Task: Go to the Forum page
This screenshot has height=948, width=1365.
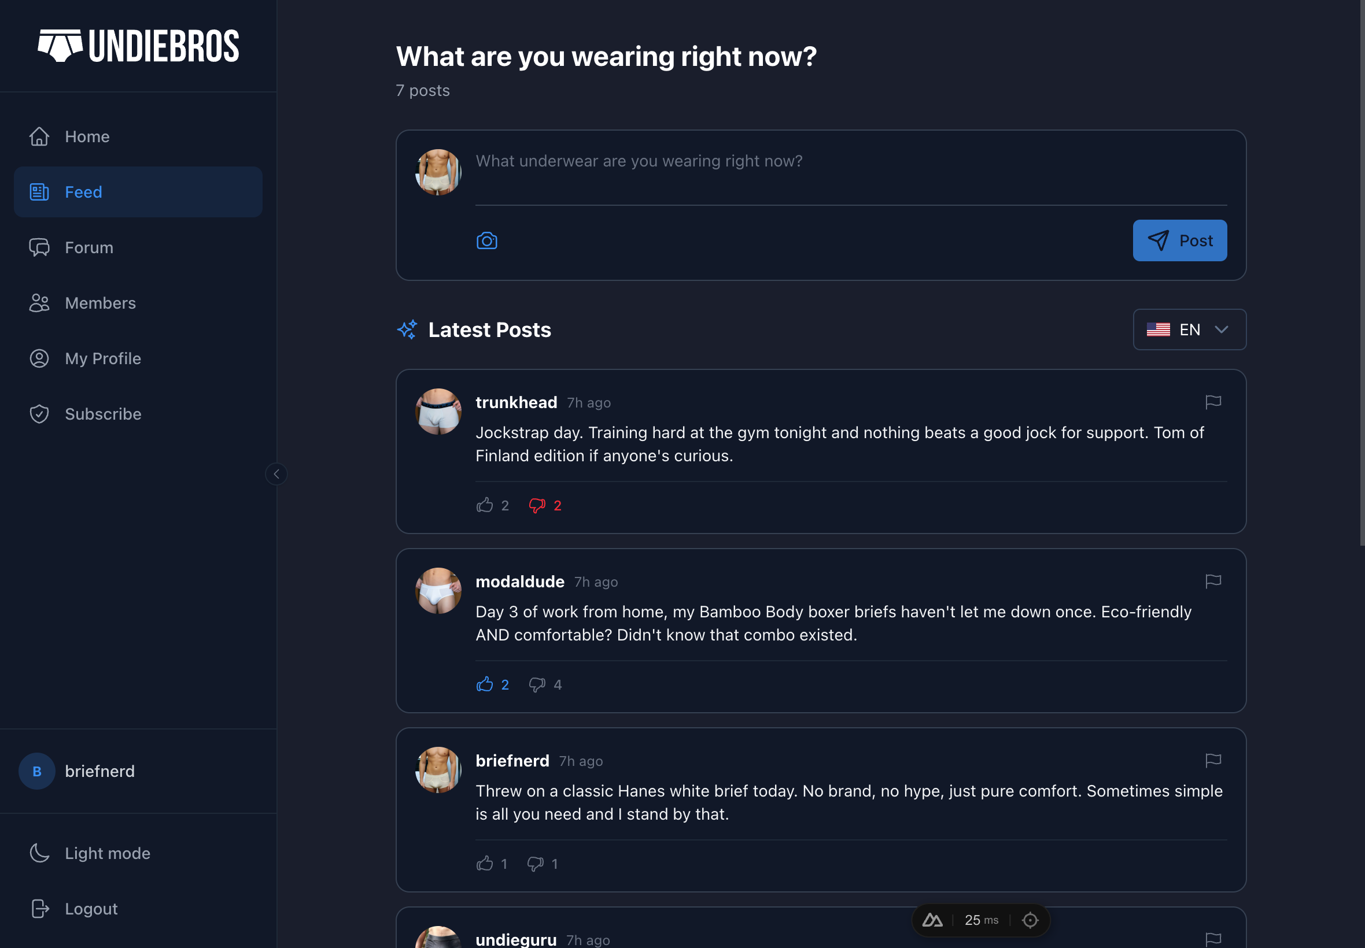Action: (x=88, y=247)
